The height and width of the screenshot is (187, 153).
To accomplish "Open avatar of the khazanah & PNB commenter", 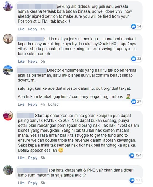I will coord(8,170).
